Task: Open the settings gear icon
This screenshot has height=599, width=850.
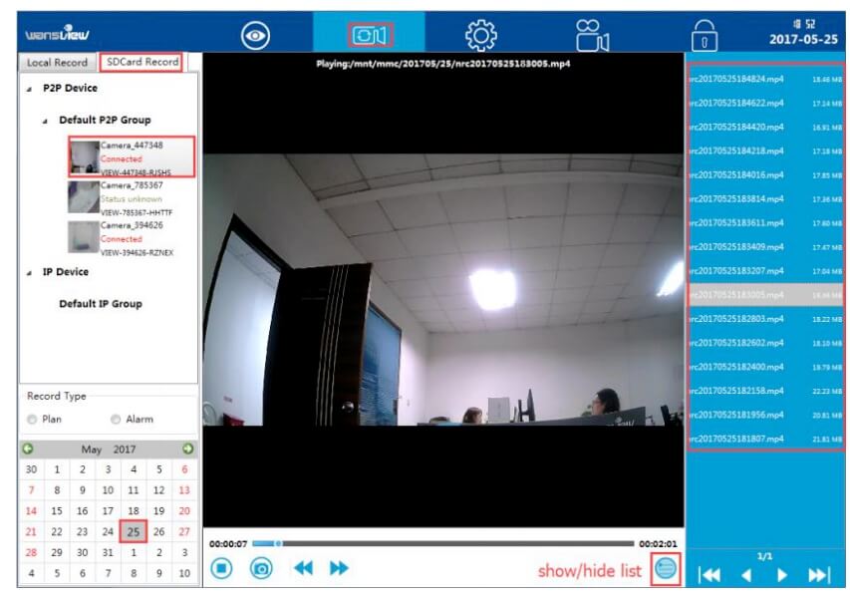Action: coord(481,35)
